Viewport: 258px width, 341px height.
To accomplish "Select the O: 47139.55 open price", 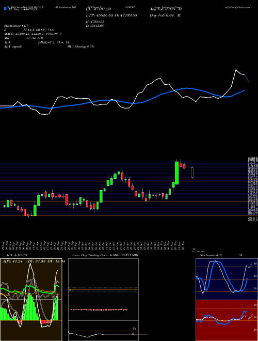I will (125, 15).
